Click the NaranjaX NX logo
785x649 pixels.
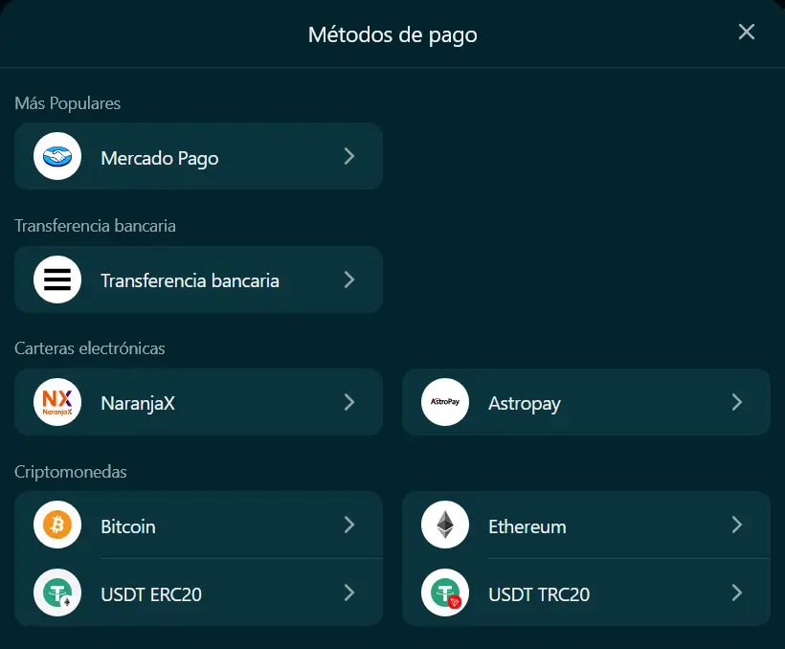coord(57,402)
